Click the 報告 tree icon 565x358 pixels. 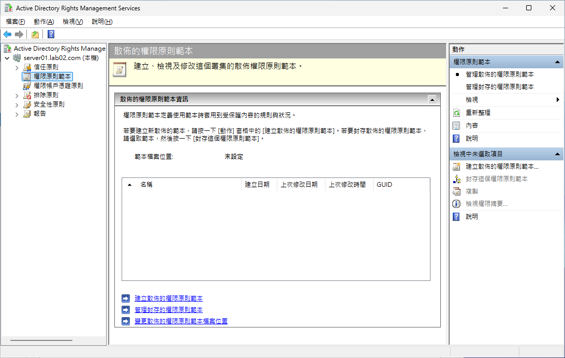27,114
